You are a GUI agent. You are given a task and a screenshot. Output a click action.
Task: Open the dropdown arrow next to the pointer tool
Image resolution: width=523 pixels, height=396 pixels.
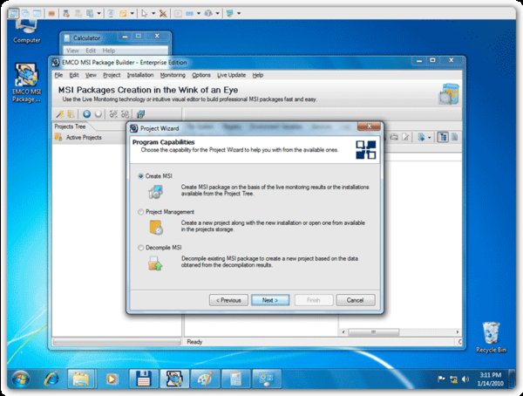(153, 13)
